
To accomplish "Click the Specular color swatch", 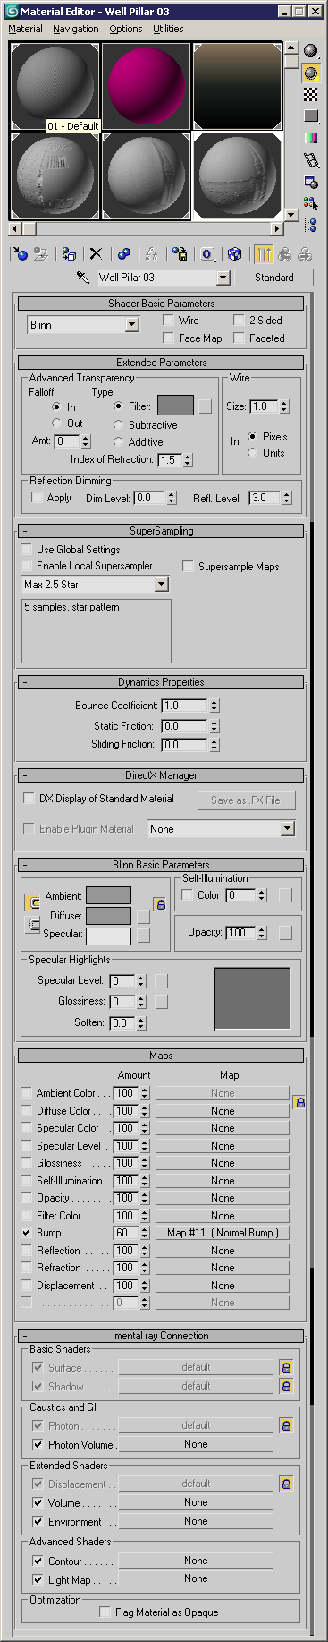I will click(x=108, y=936).
